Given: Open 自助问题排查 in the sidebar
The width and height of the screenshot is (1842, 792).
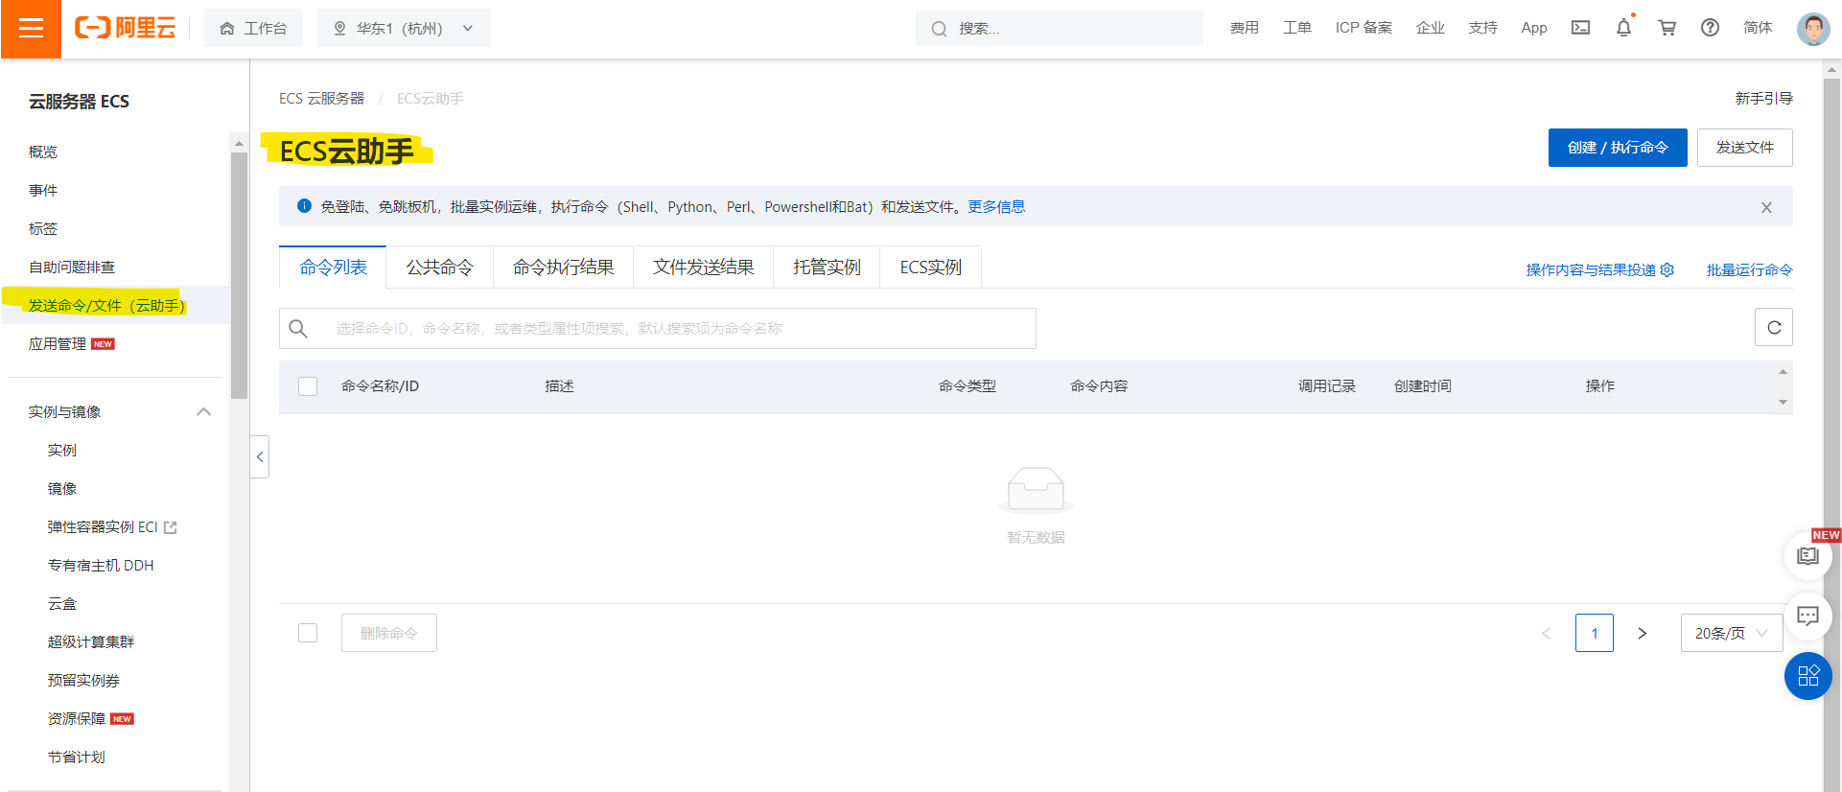Looking at the screenshot, I should 72,267.
